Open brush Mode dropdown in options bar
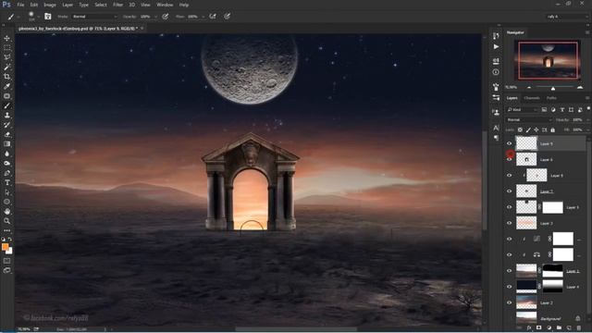Viewport: 592px width, 333px height. pyautogui.click(x=94, y=17)
